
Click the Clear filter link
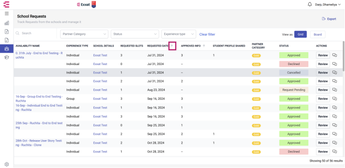[x=207, y=34]
